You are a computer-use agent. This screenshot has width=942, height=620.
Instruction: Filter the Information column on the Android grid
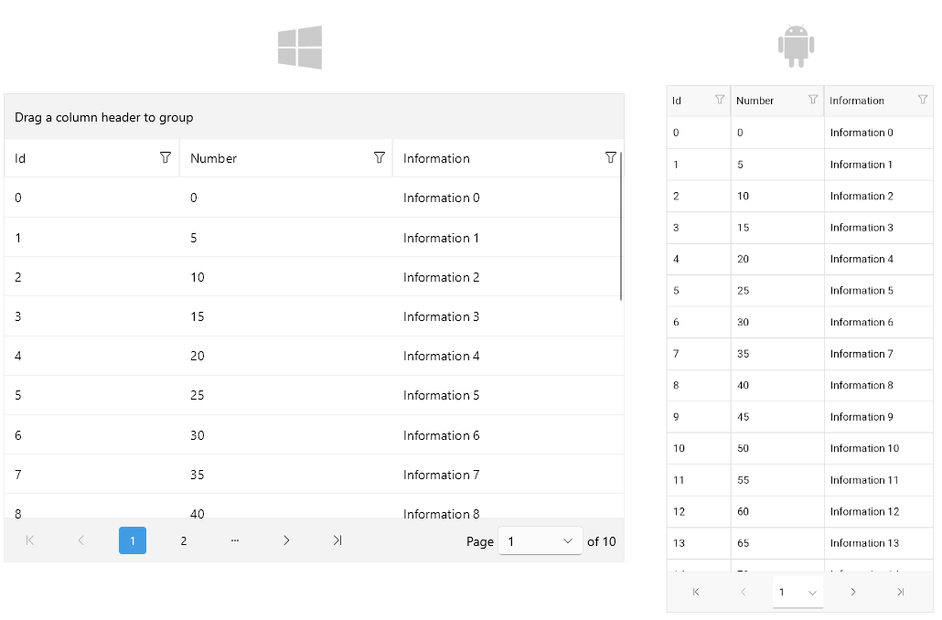[x=921, y=101]
